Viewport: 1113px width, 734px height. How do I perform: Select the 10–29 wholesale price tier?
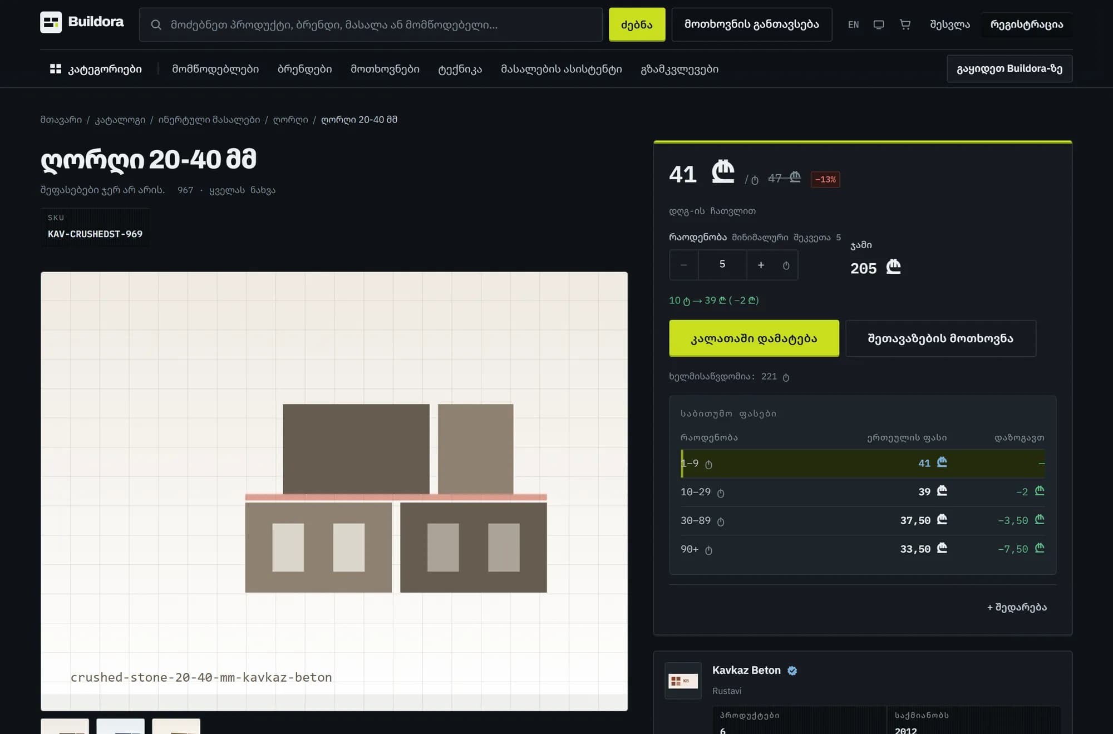863,492
